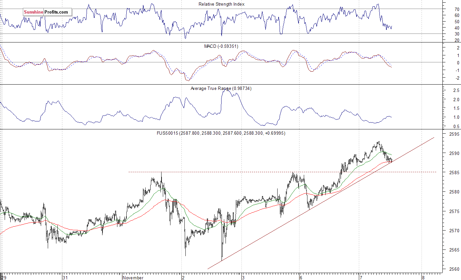
Task: Click the 3 date label on time axis
Action: click(x=244, y=277)
